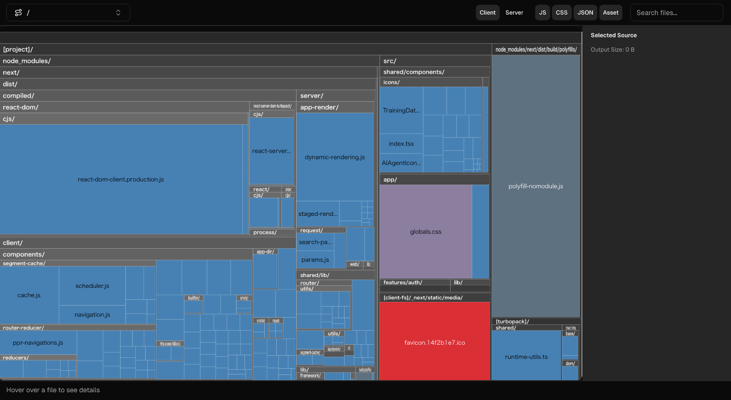Open the process/ folder header
Image resolution: width=731 pixels, height=400 pixels.
tap(272, 232)
